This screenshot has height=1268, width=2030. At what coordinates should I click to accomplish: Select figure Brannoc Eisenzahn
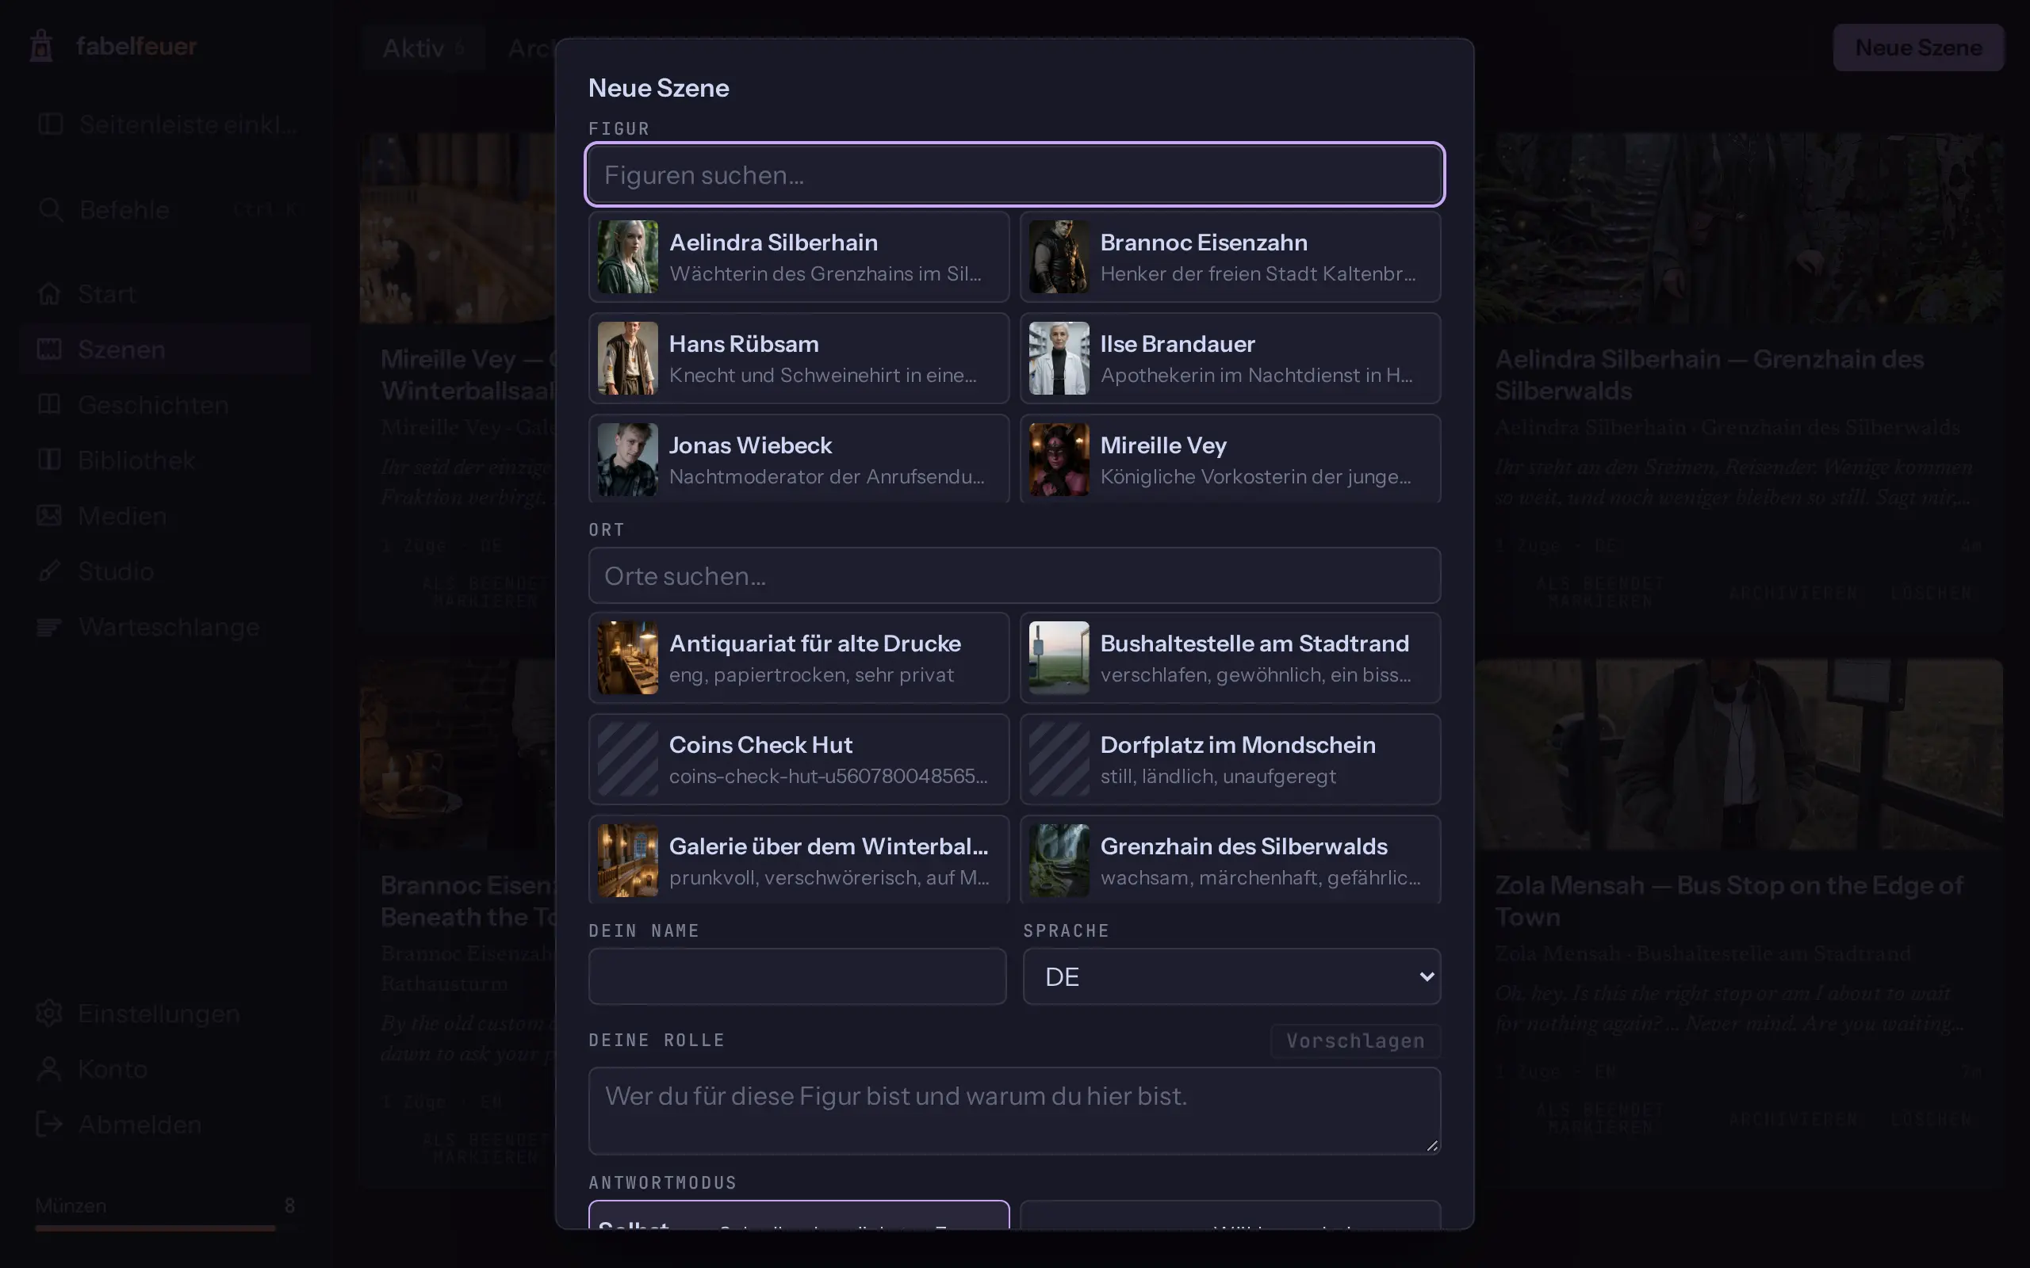(1230, 257)
